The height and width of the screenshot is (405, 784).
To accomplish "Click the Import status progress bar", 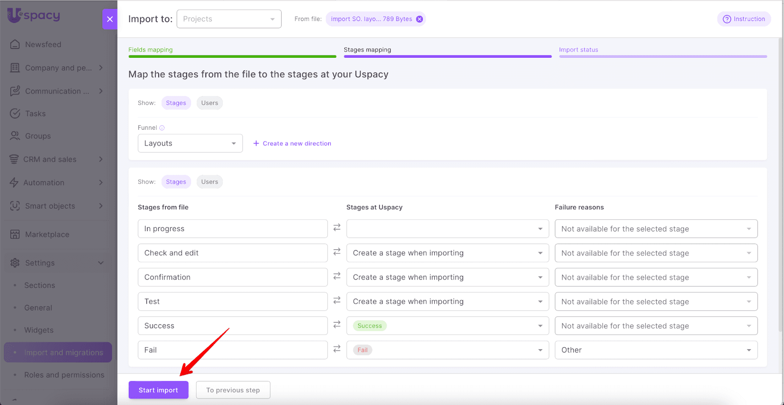I will click(662, 56).
